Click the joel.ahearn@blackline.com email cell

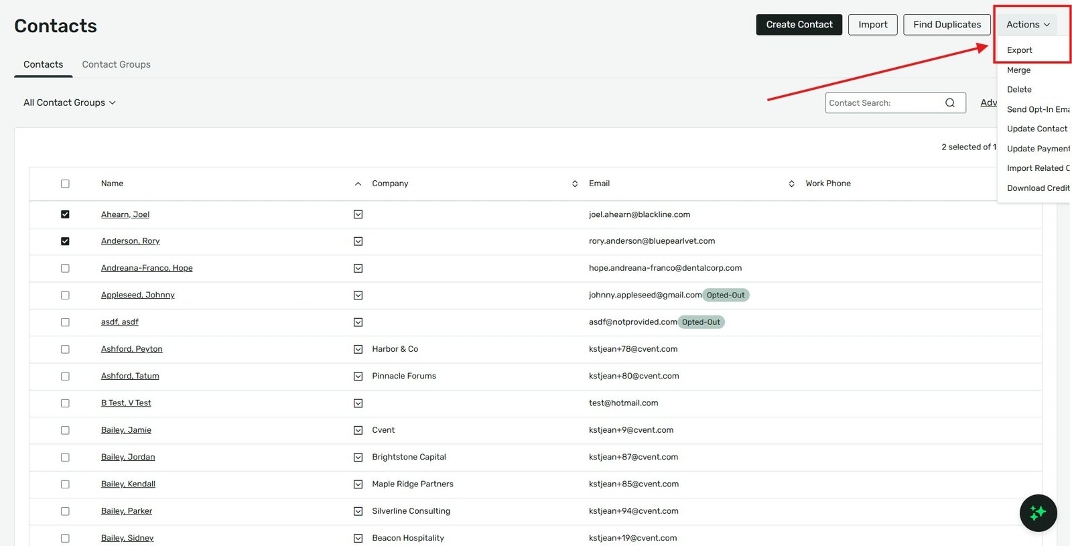[639, 214]
